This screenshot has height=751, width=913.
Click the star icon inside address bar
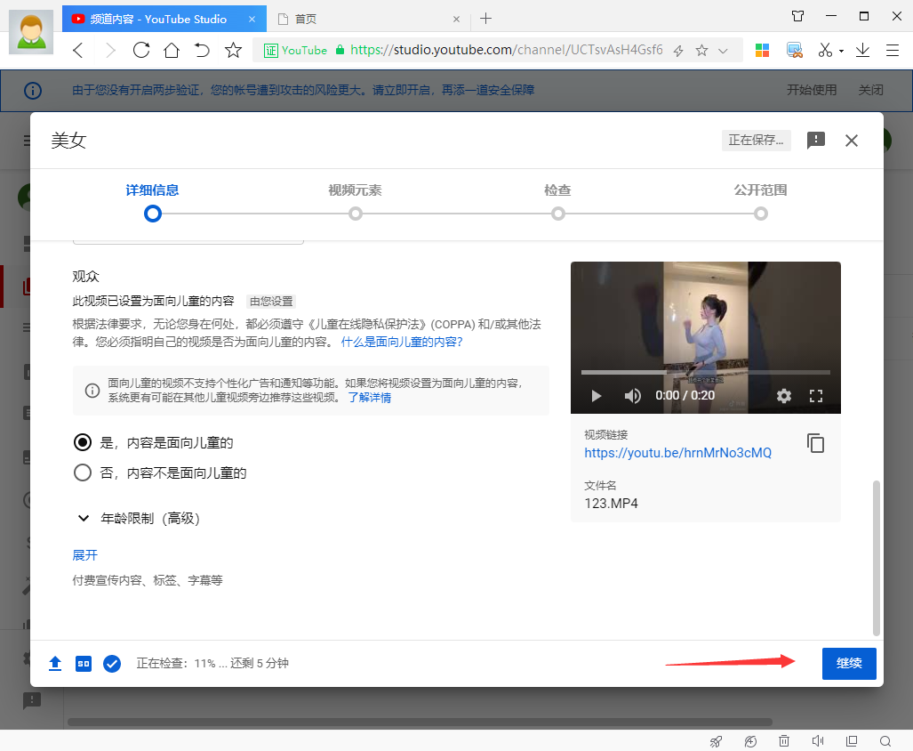[x=701, y=51]
